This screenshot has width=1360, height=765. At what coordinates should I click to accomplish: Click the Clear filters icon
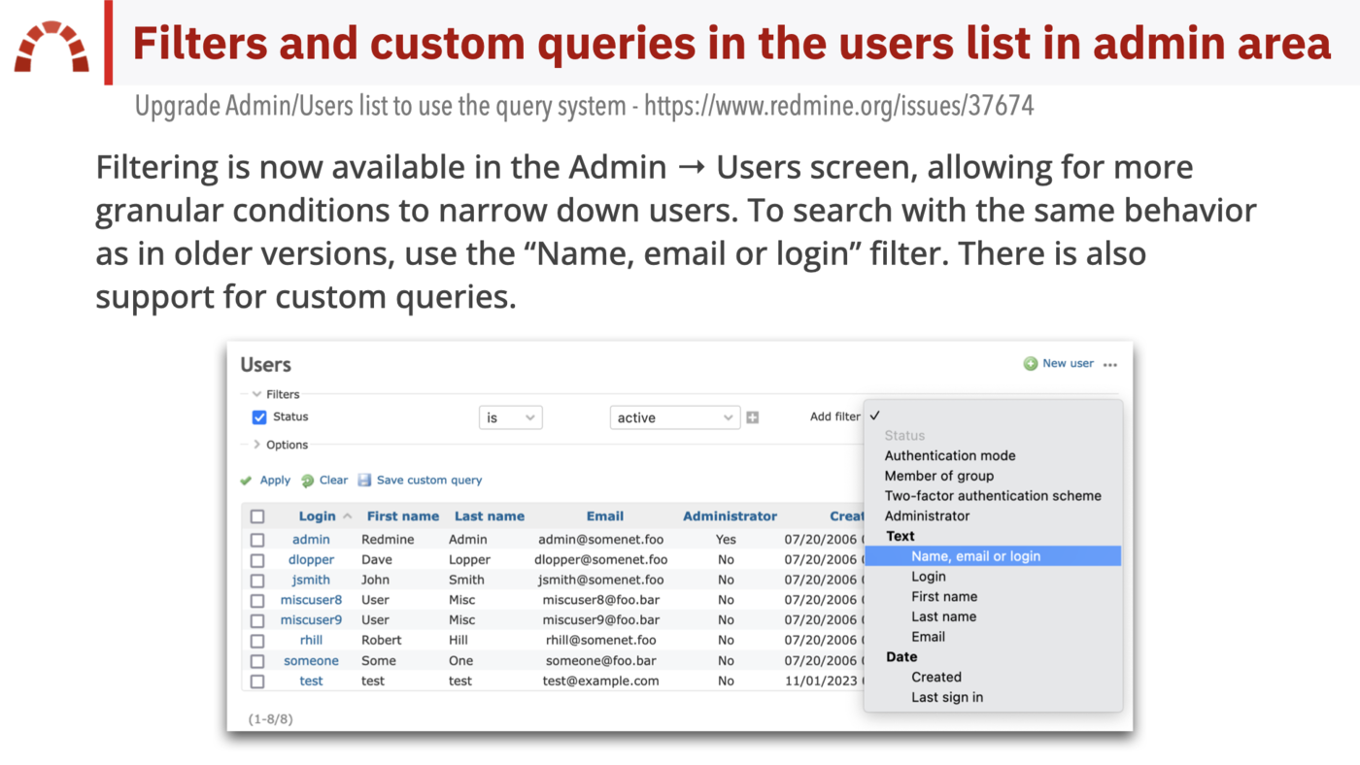tap(306, 480)
